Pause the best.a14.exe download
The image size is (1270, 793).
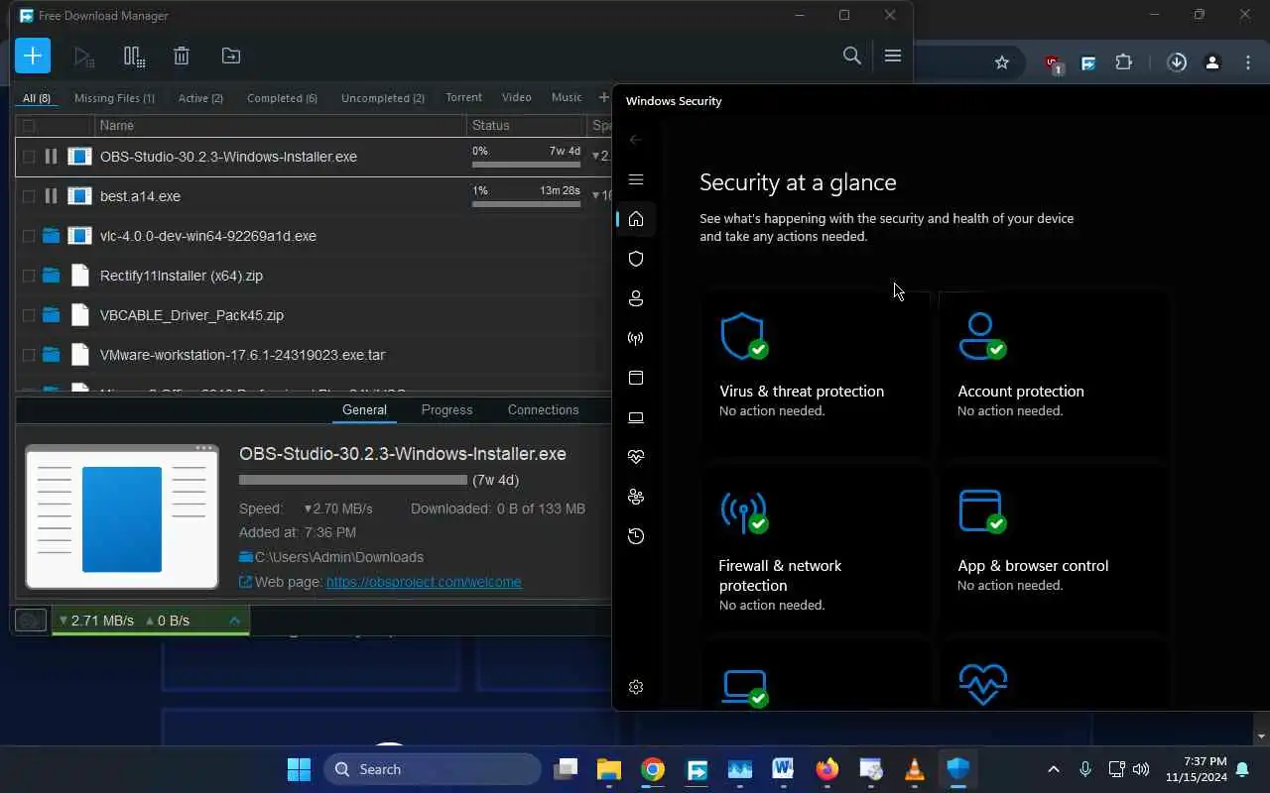click(x=51, y=196)
